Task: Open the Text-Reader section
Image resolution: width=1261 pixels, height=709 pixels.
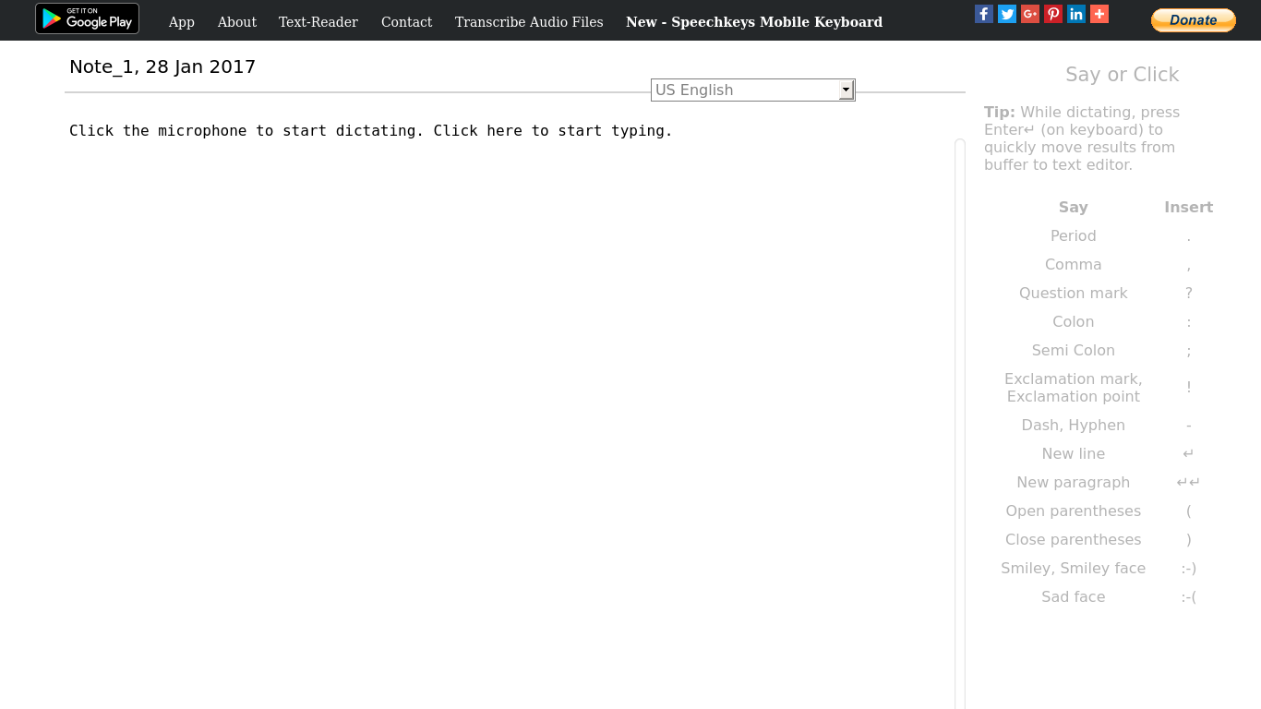Action: coord(318,22)
